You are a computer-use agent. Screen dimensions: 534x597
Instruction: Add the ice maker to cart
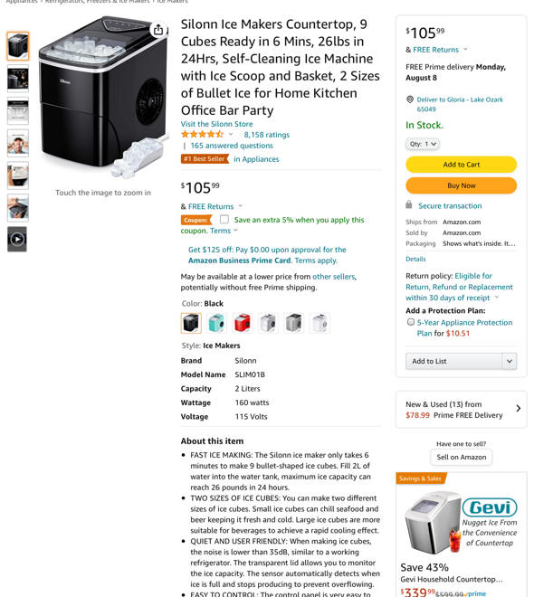click(x=461, y=165)
